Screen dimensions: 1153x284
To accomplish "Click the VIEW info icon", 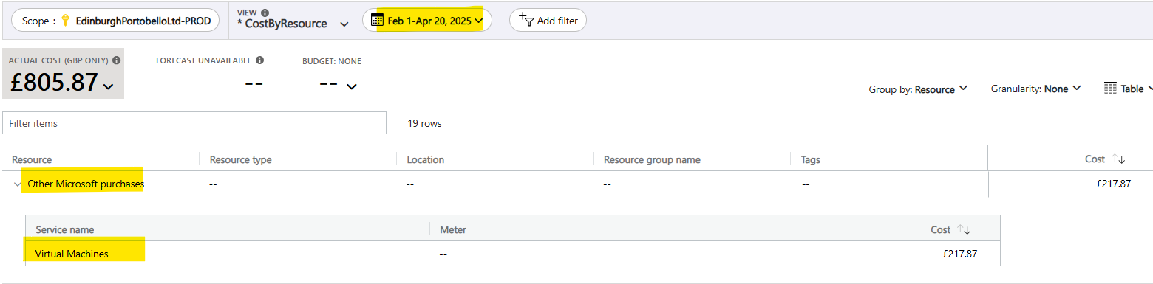I will pos(265,13).
